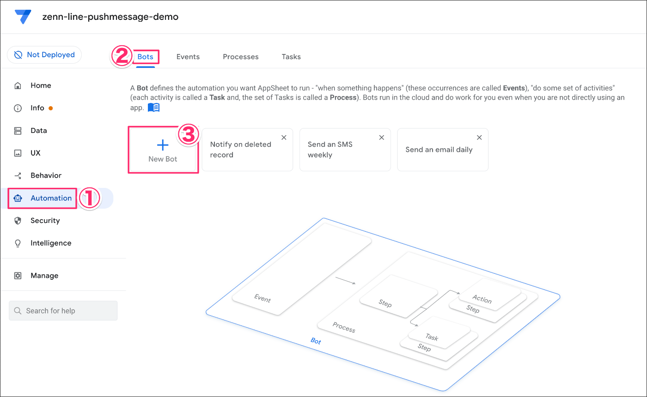
Task: Click the Data table icon
Action: (17, 130)
